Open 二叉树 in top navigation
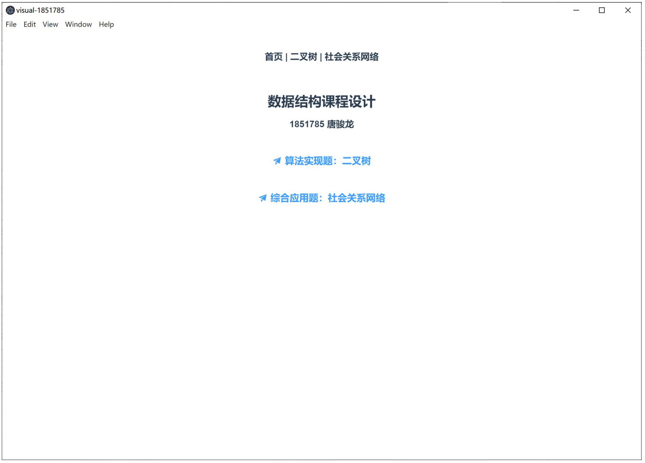 tap(304, 57)
